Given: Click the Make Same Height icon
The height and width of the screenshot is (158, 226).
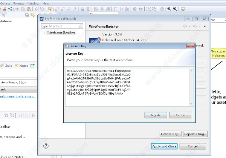Looking at the screenshot, I should click(x=88, y=9).
